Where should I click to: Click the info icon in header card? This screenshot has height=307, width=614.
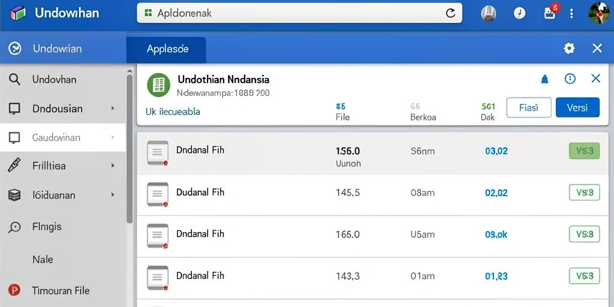click(x=570, y=79)
